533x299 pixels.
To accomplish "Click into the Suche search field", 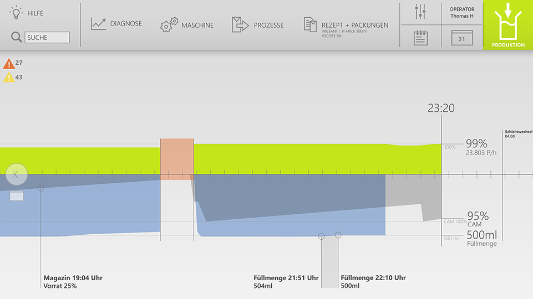I will point(47,38).
